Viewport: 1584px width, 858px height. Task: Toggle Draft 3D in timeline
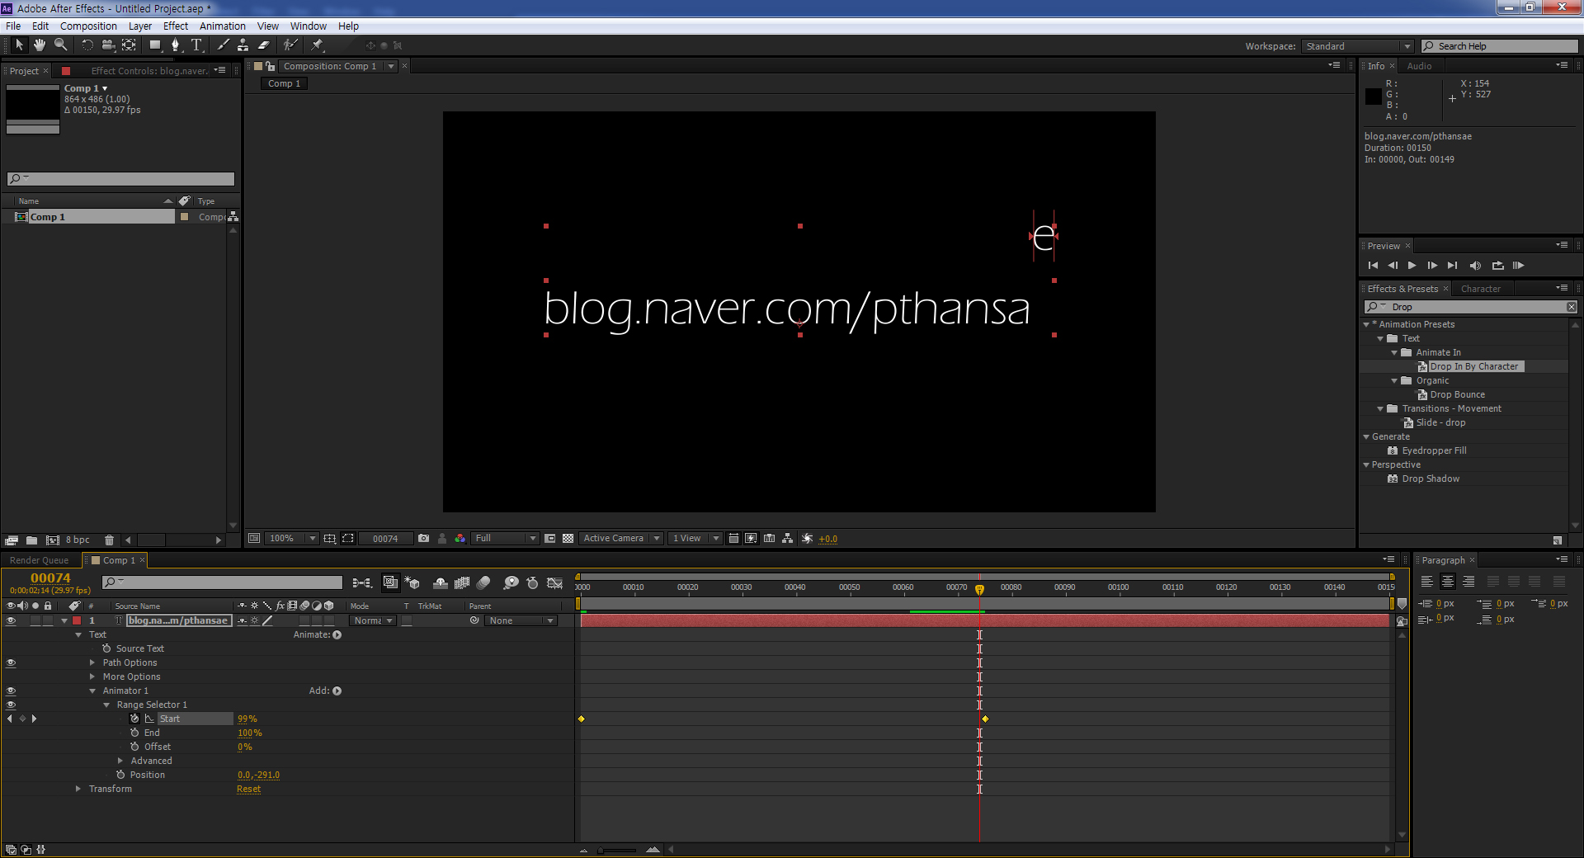click(412, 583)
